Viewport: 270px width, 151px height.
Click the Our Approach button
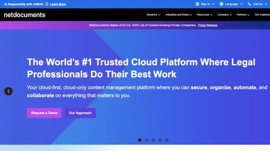(80, 113)
